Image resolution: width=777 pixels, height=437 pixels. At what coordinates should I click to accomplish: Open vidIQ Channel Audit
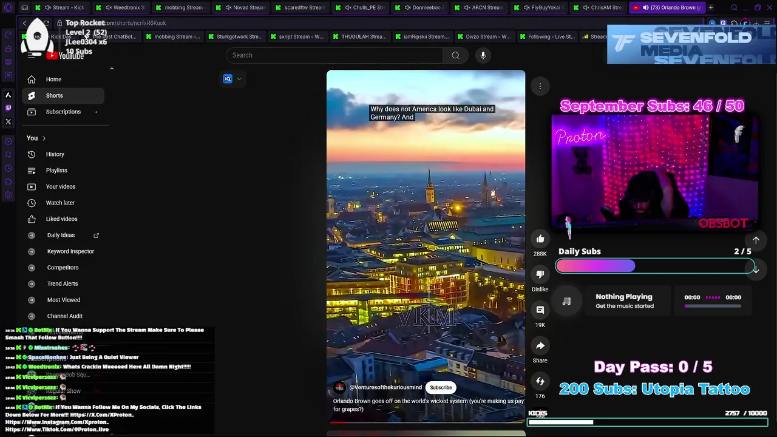pos(63,316)
